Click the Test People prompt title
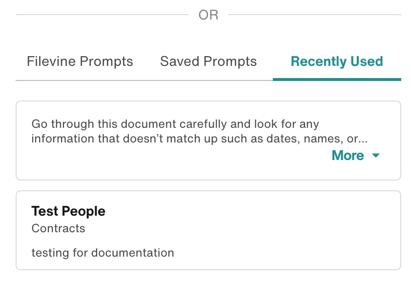Image resolution: width=411 pixels, height=282 pixels. pyautogui.click(x=68, y=211)
